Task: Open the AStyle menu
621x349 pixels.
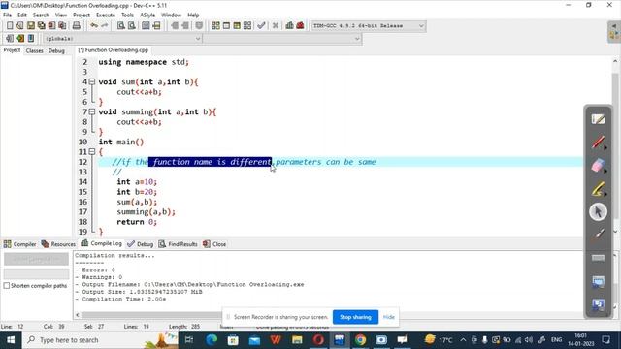Action: pyautogui.click(x=147, y=16)
